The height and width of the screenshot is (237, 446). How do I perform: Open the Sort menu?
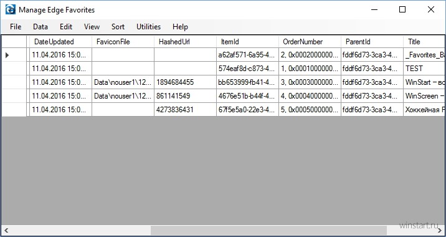click(118, 27)
